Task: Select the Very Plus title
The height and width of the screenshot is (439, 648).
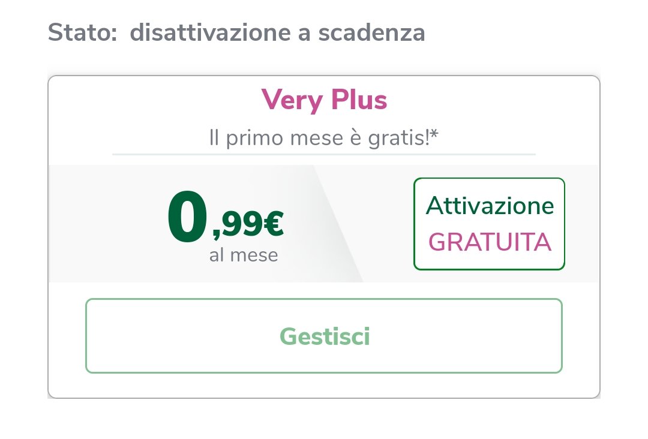Action: pyautogui.click(x=324, y=100)
